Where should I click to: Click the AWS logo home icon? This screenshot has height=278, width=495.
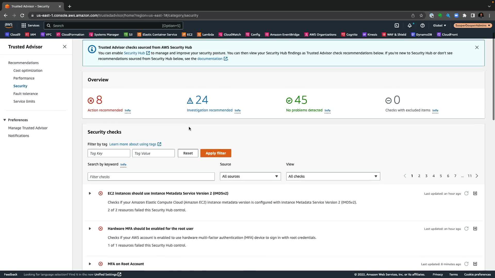tap(9, 25)
